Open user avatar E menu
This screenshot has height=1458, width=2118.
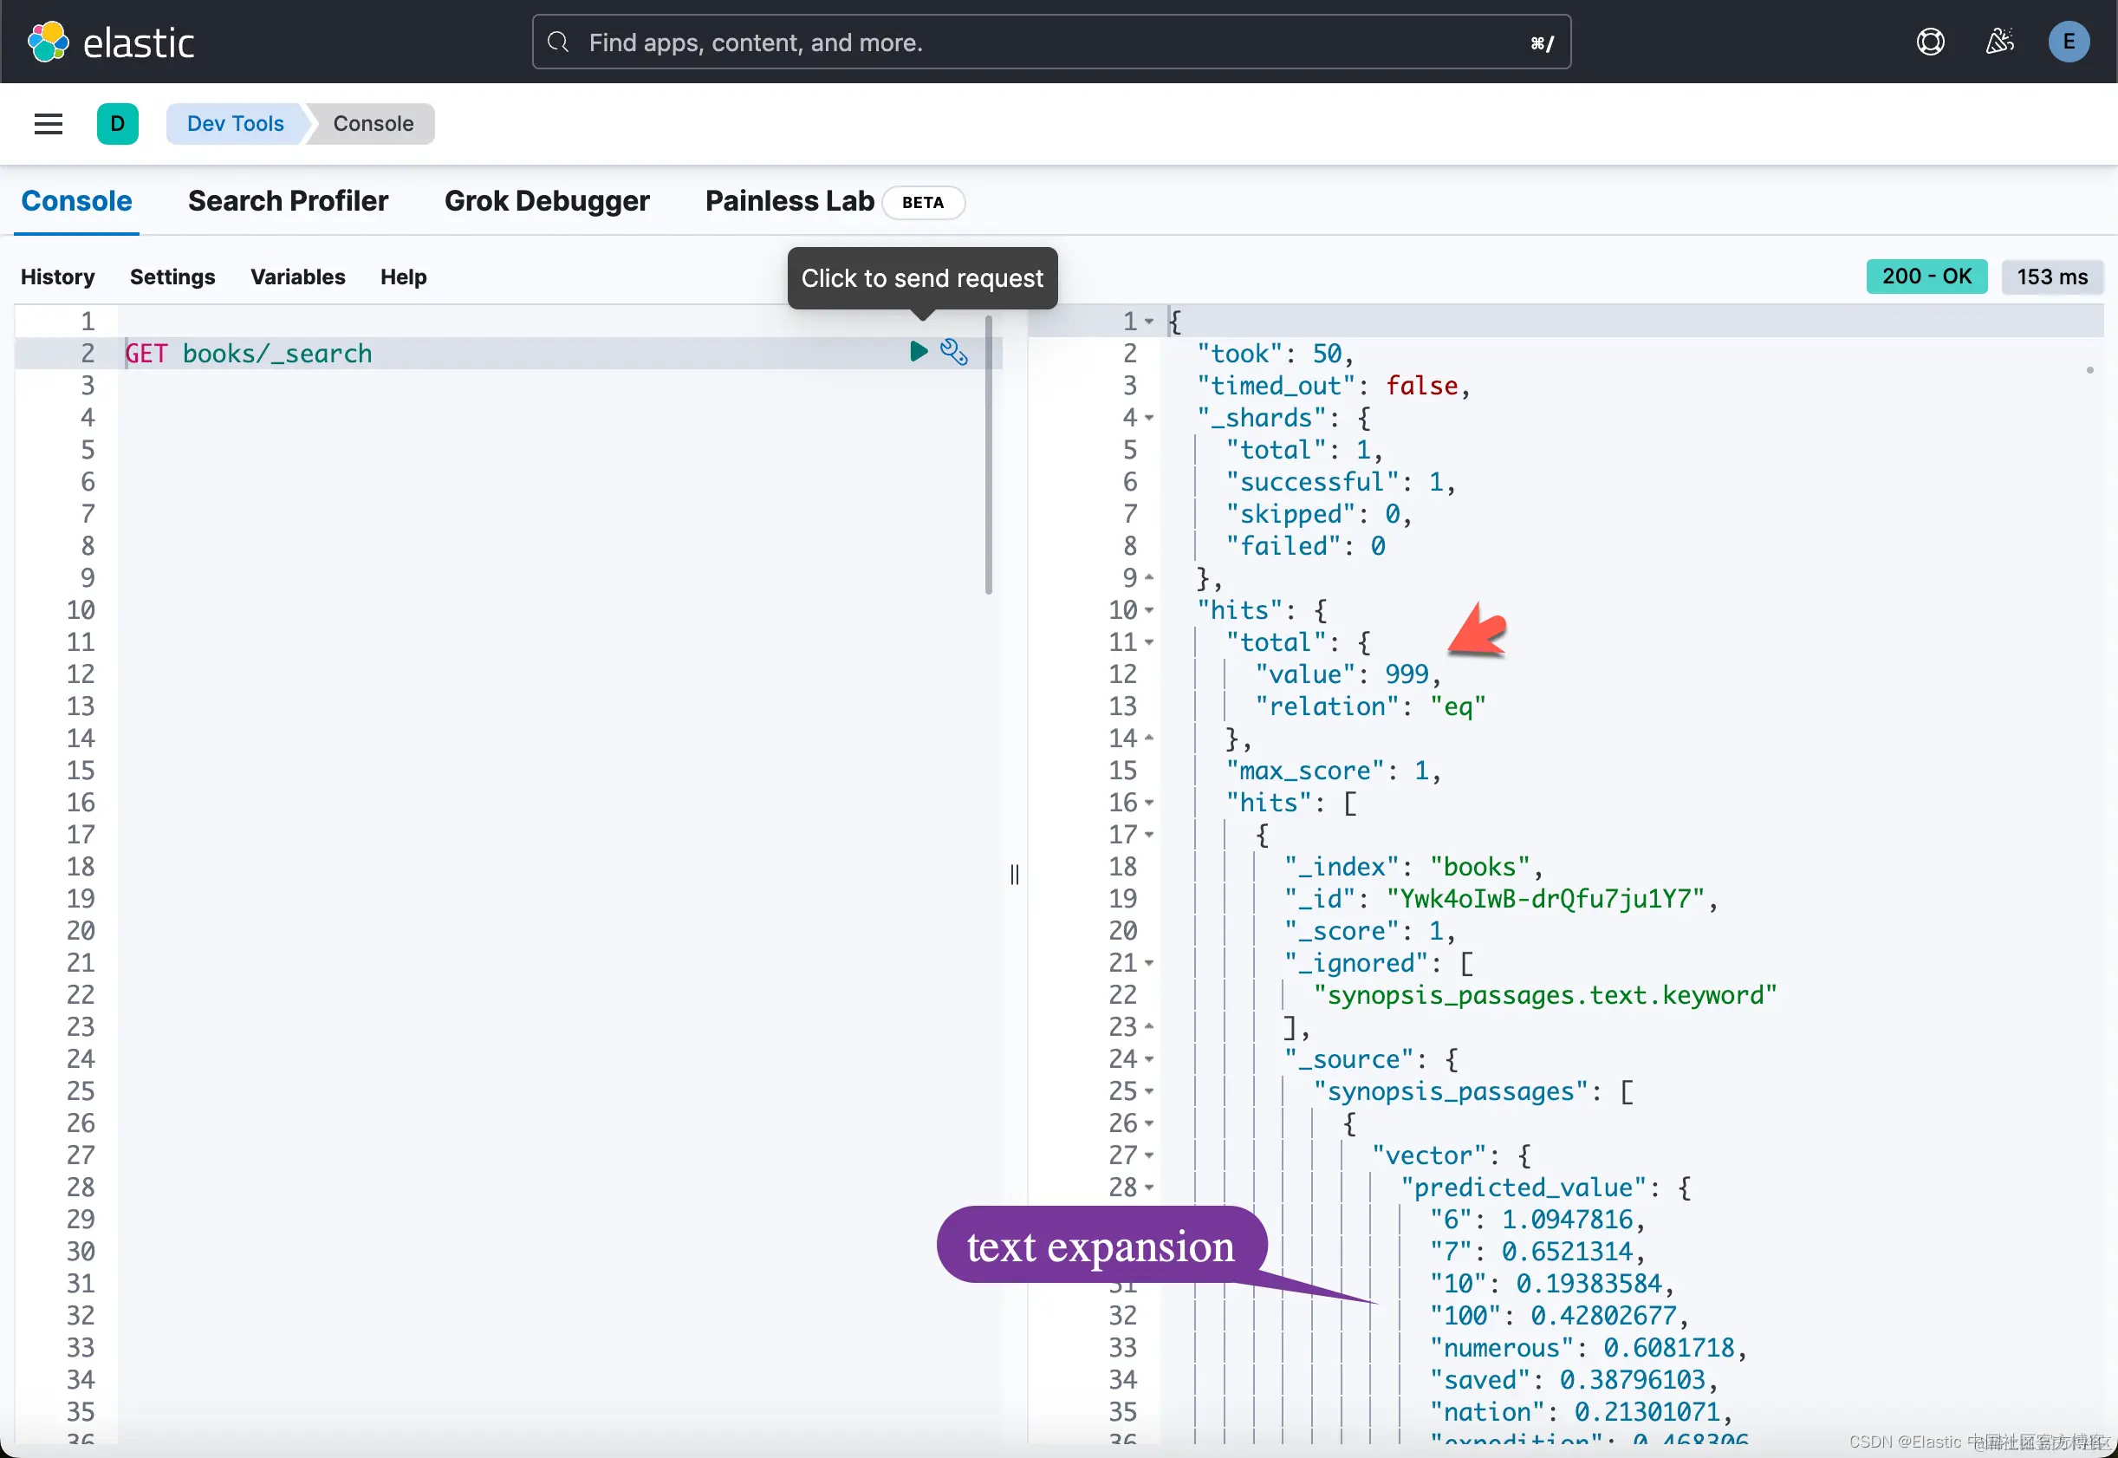click(x=2069, y=42)
